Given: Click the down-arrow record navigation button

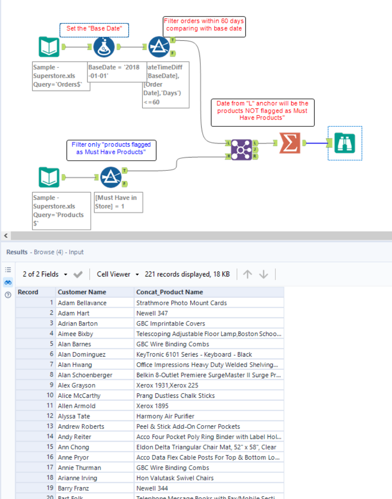Looking at the screenshot, I should click(x=263, y=274).
